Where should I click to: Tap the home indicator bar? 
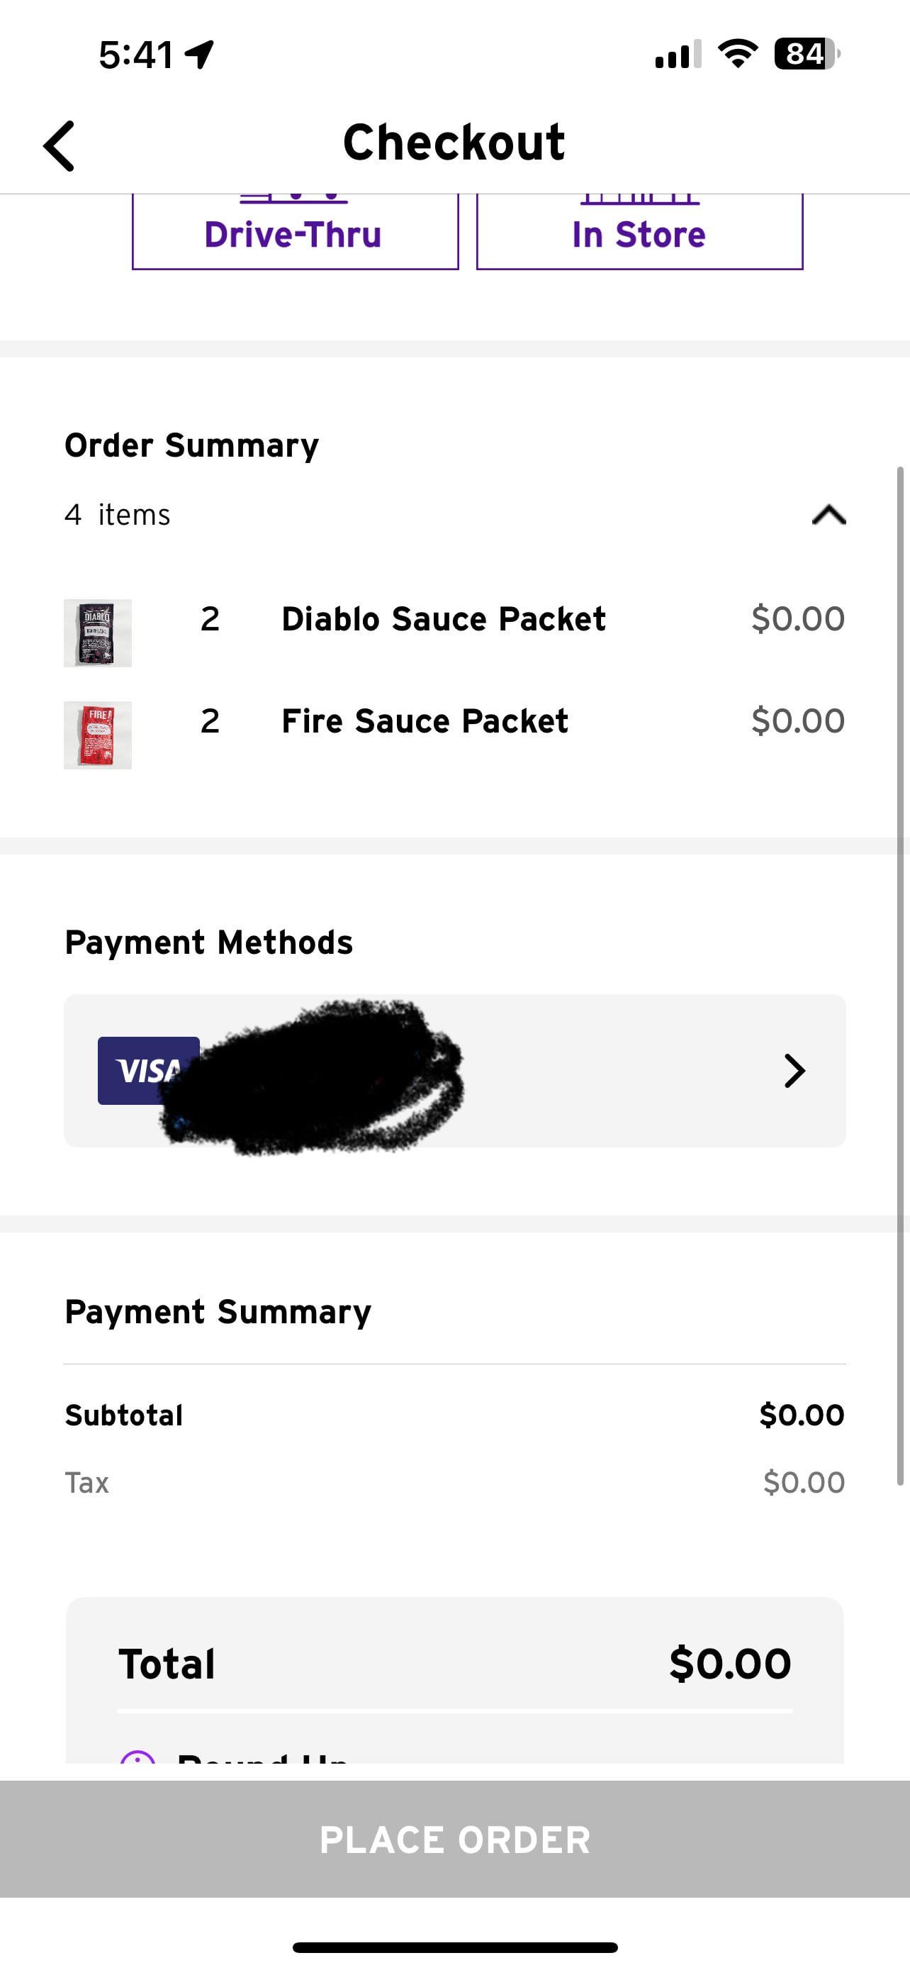point(454,1947)
